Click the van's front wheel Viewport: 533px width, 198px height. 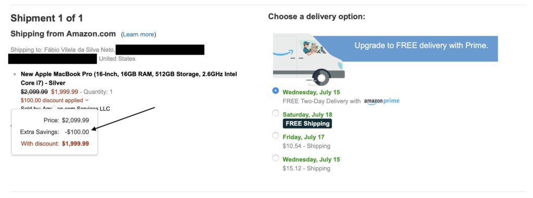click(x=320, y=78)
